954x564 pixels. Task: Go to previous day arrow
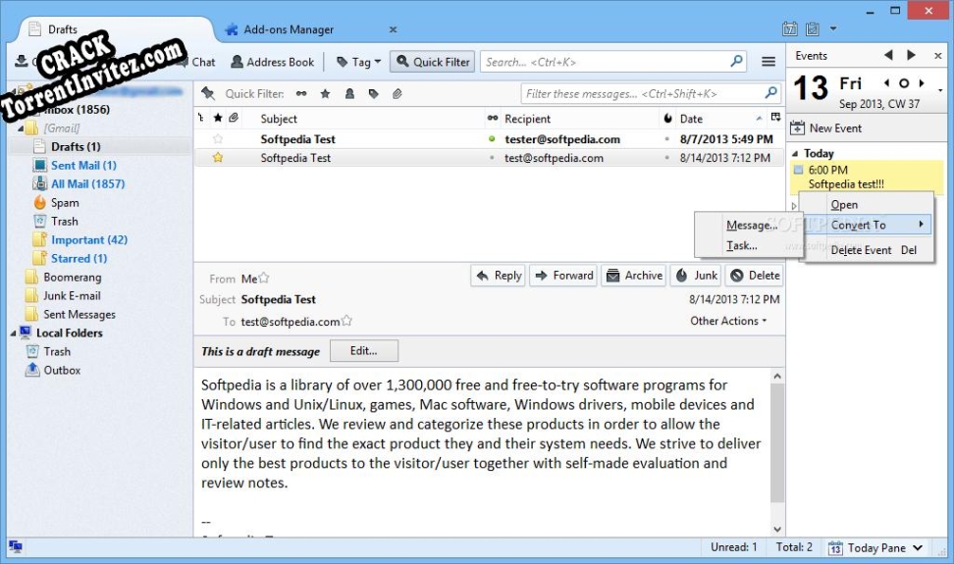pos(886,83)
